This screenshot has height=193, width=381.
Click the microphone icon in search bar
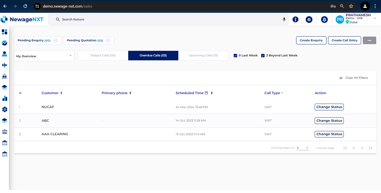point(284,20)
